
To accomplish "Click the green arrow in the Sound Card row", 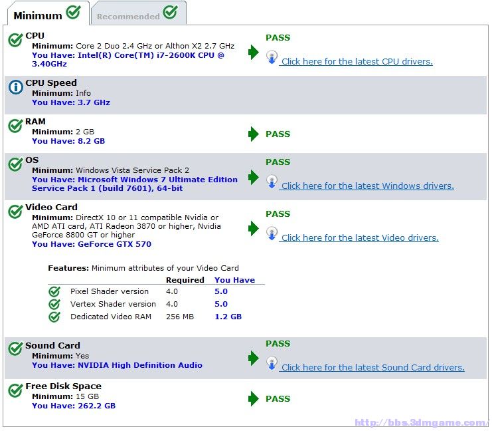I will pyautogui.click(x=253, y=358).
